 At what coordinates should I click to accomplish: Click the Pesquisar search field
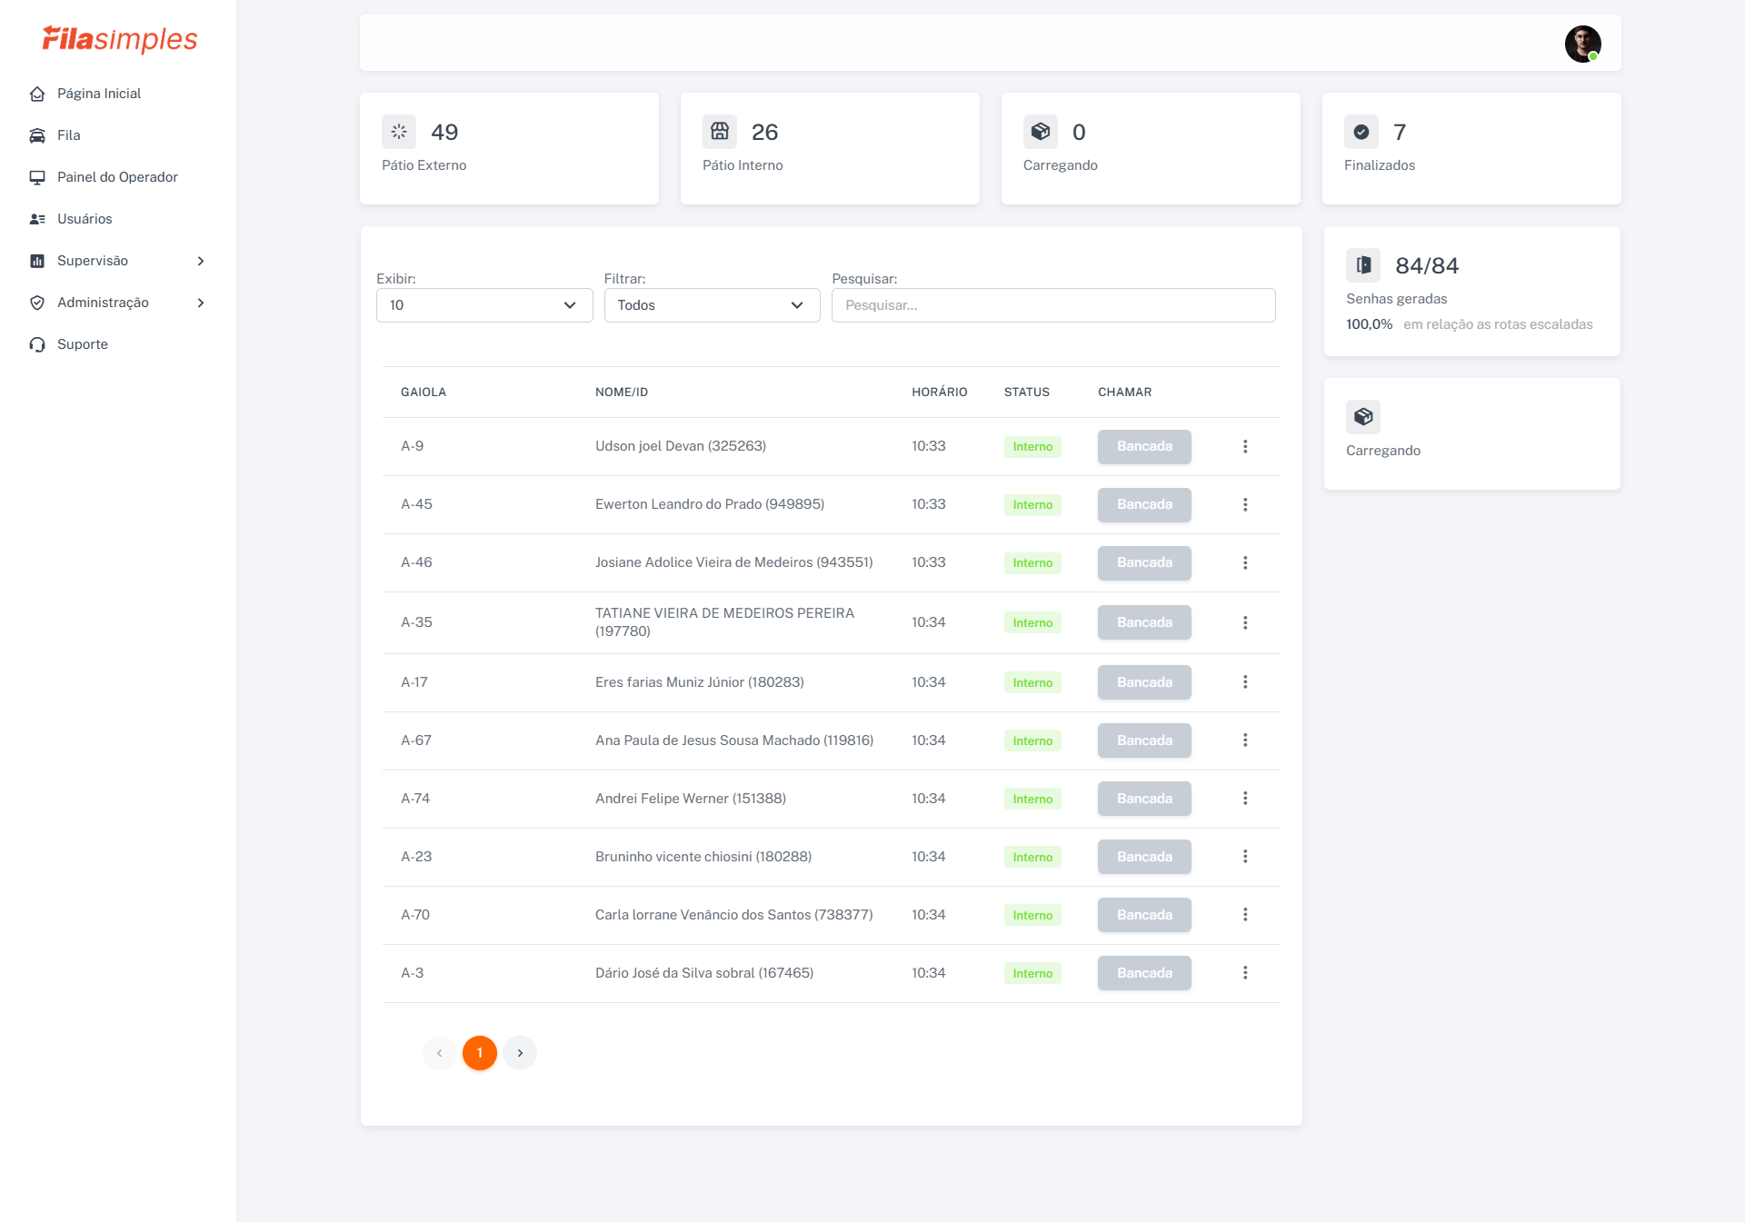click(1052, 305)
